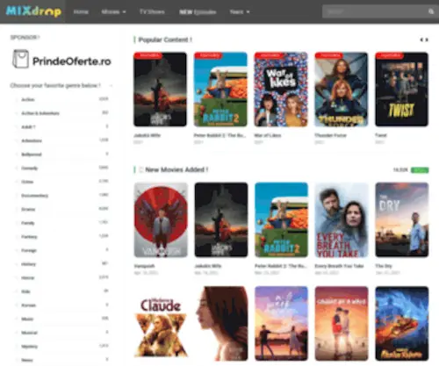Select the Korean genre
439x366 pixels.
29,305
